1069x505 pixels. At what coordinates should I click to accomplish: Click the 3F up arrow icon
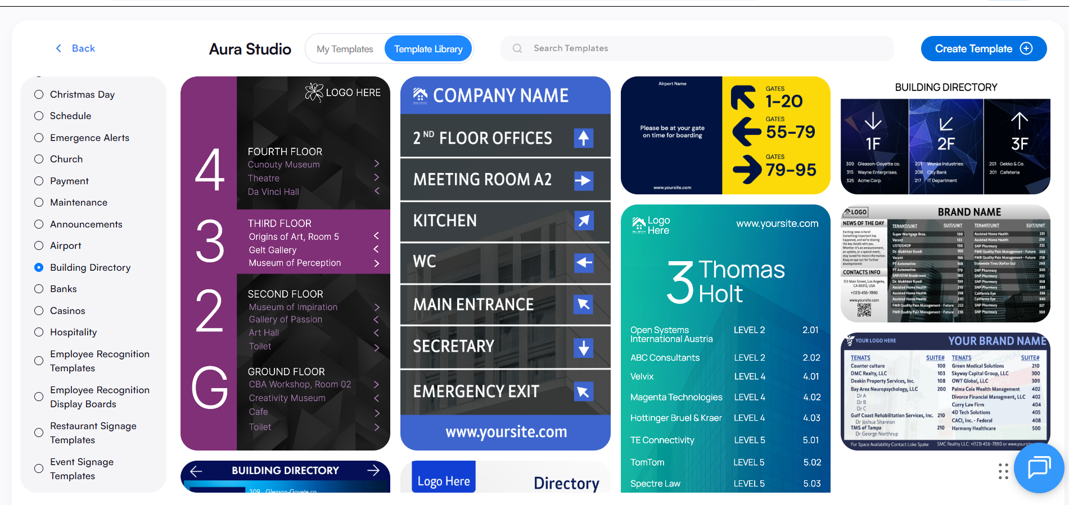1020,120
